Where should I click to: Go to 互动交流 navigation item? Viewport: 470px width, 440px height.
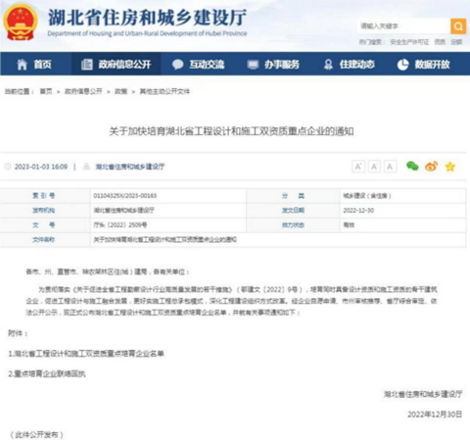pos(198,65)
